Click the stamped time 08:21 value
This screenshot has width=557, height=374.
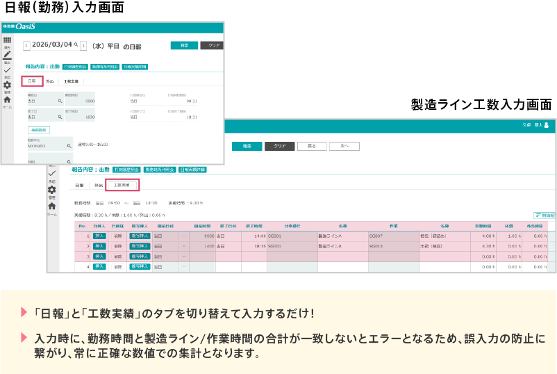[192, 101]
